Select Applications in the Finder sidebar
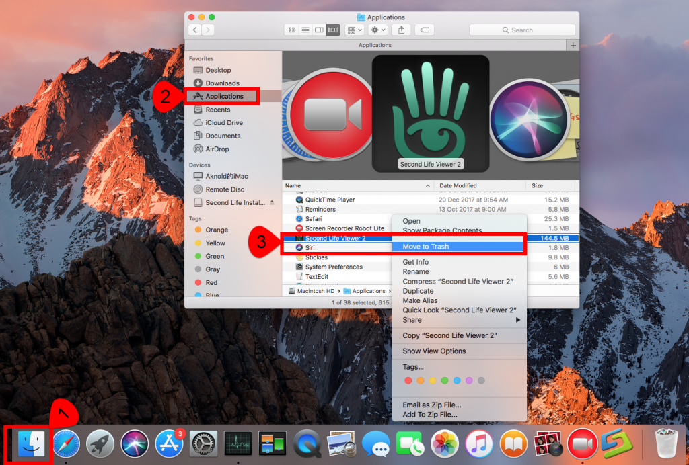Viewport: 689px width, 465px height. click(224, 96)
